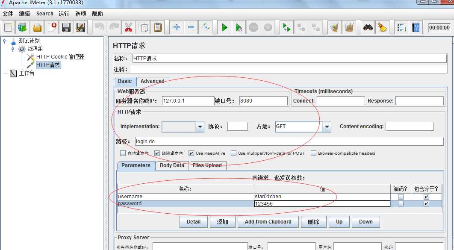Open the 帮助 menu
Image resolution: width=454 pixels, height=250 pixels.
click(97, 14)
